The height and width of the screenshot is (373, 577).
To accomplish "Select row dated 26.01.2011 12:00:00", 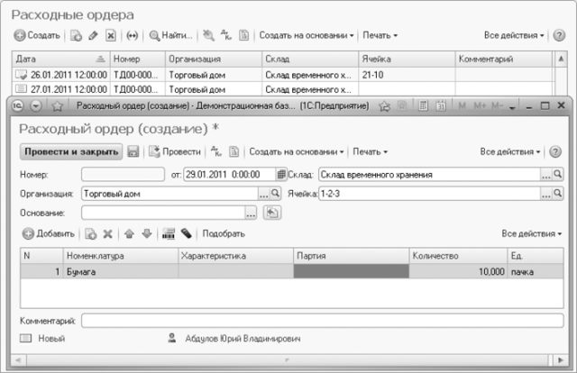I will click(x=282, y=75).
